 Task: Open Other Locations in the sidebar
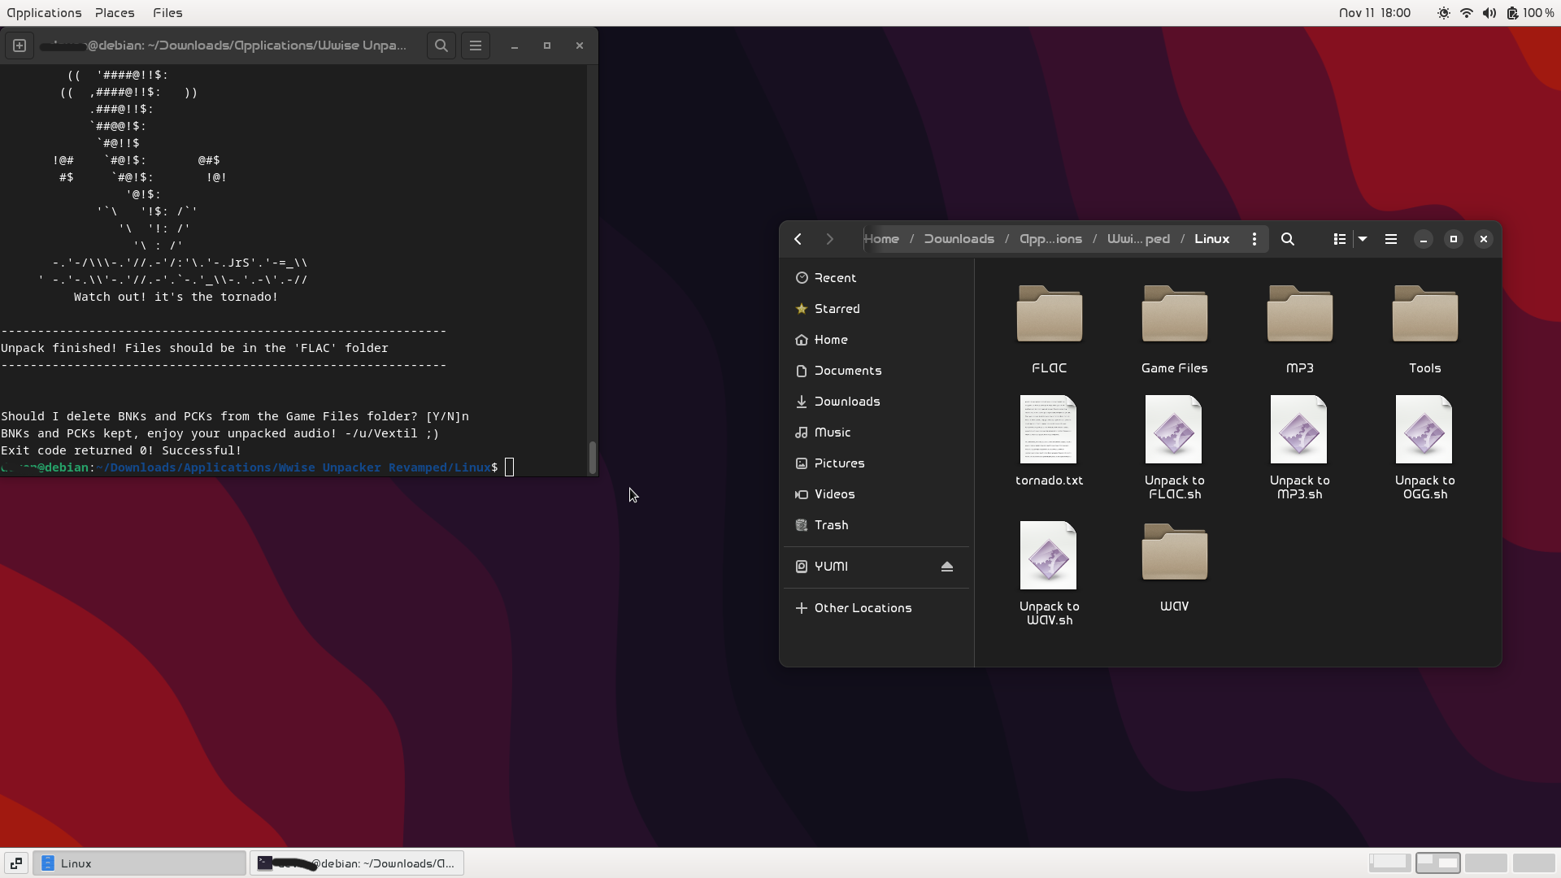[863, 607]
